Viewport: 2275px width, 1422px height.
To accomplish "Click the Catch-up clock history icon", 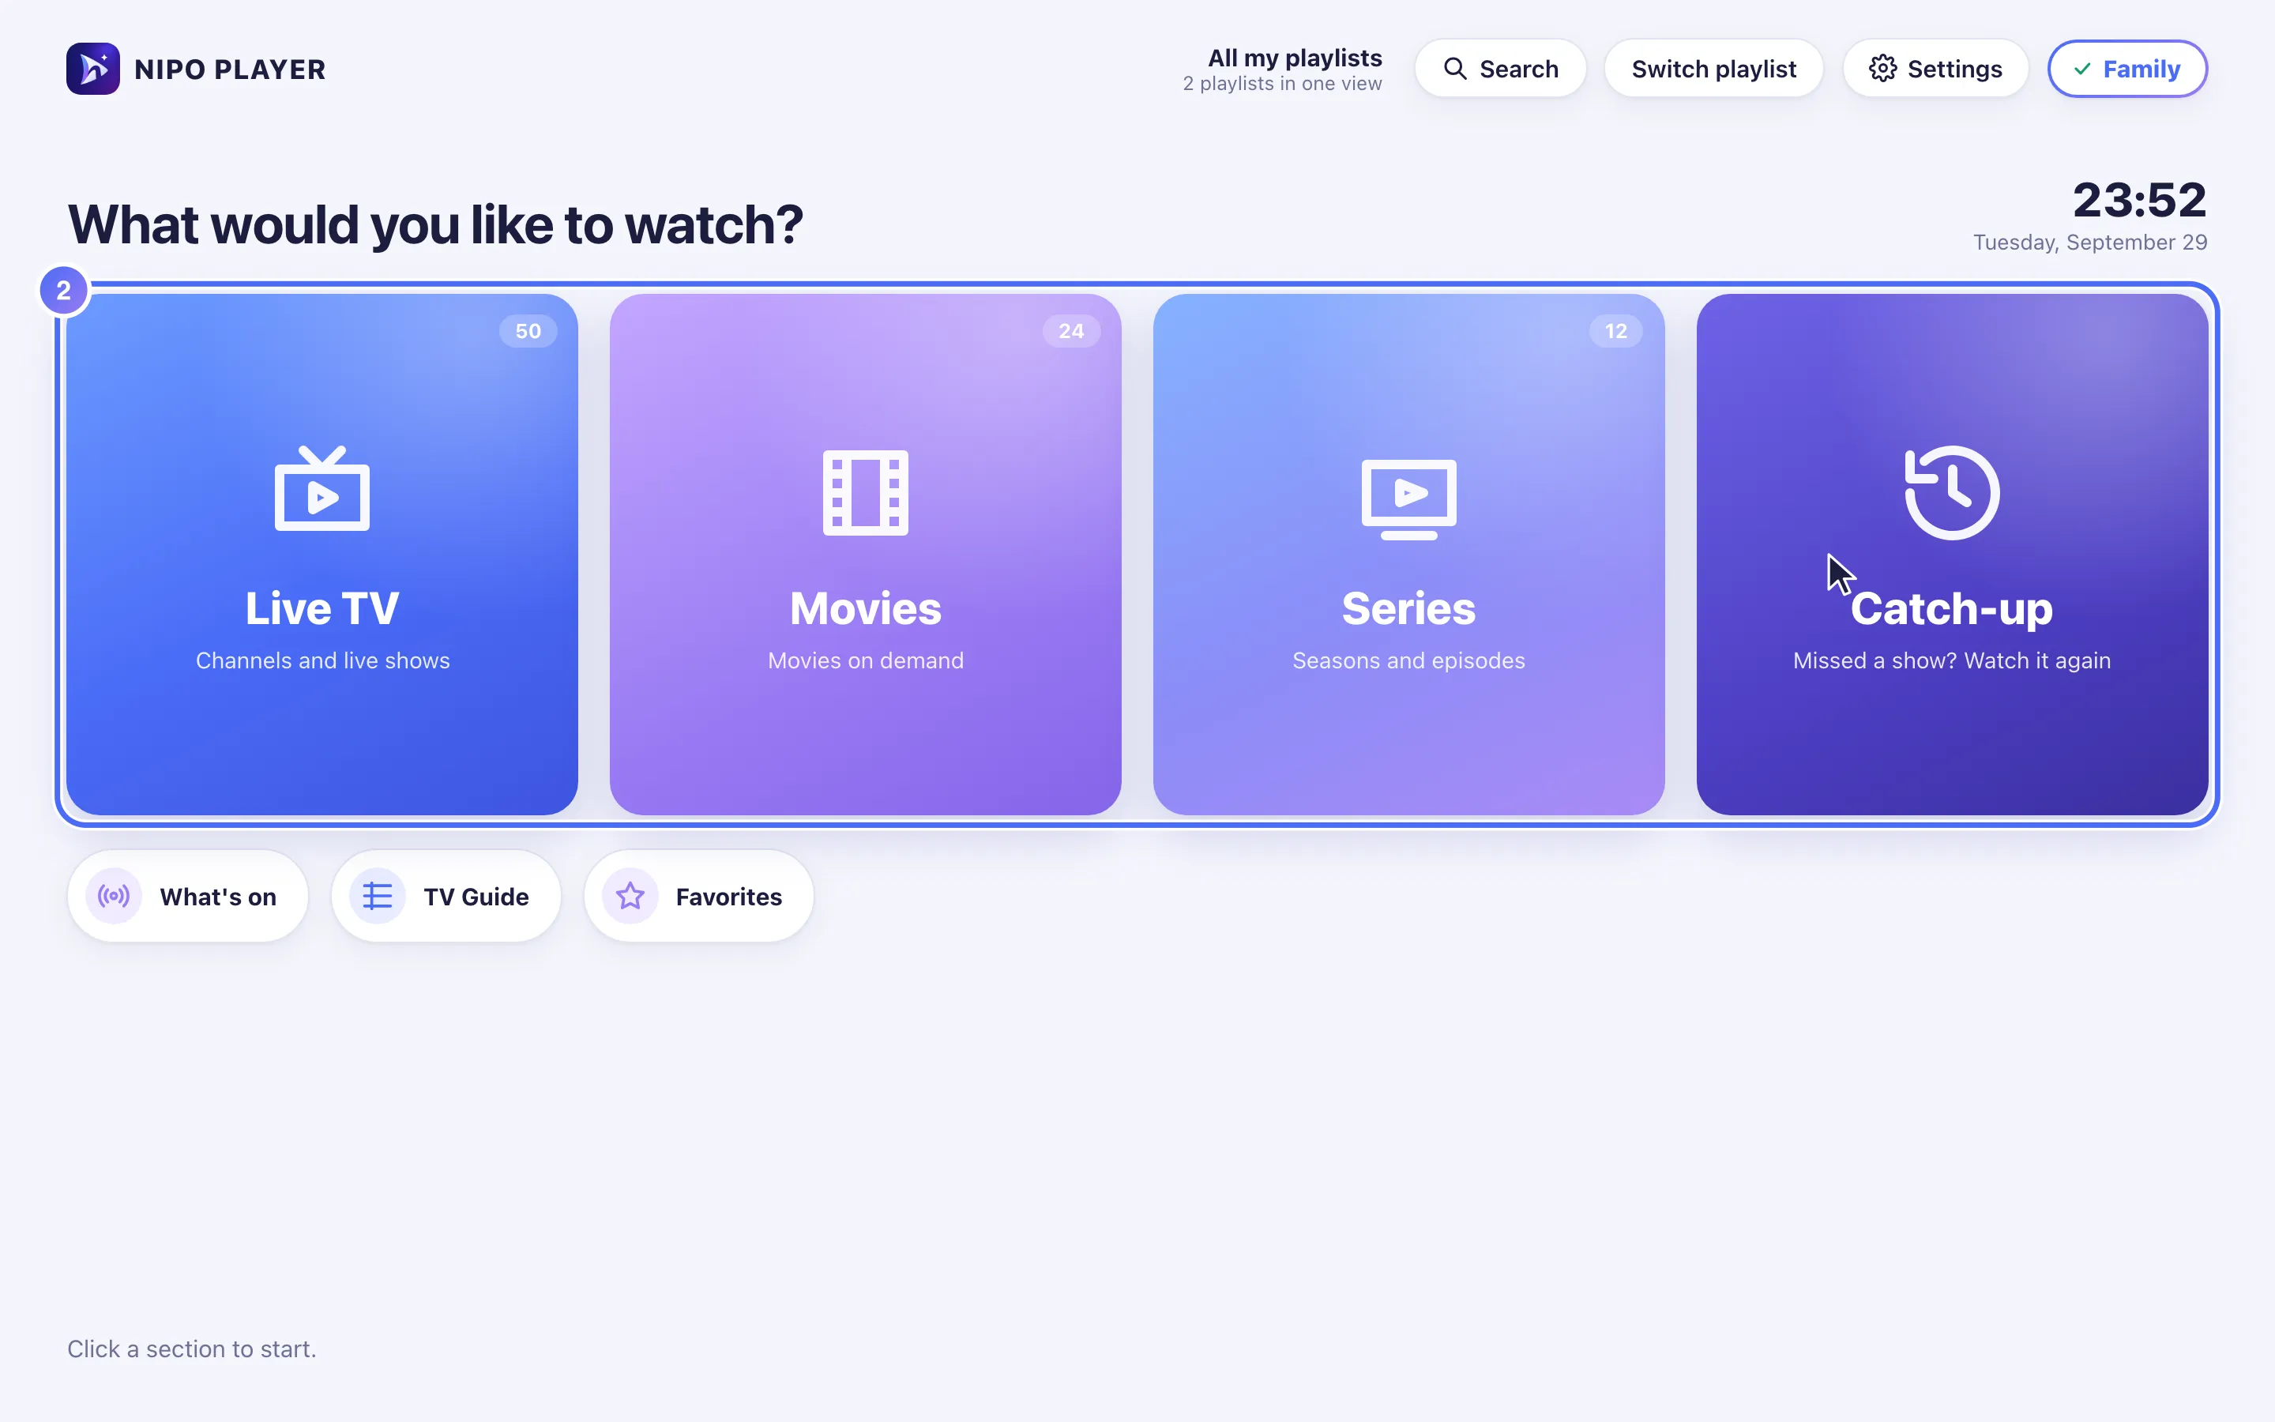I will (1953, 493).
